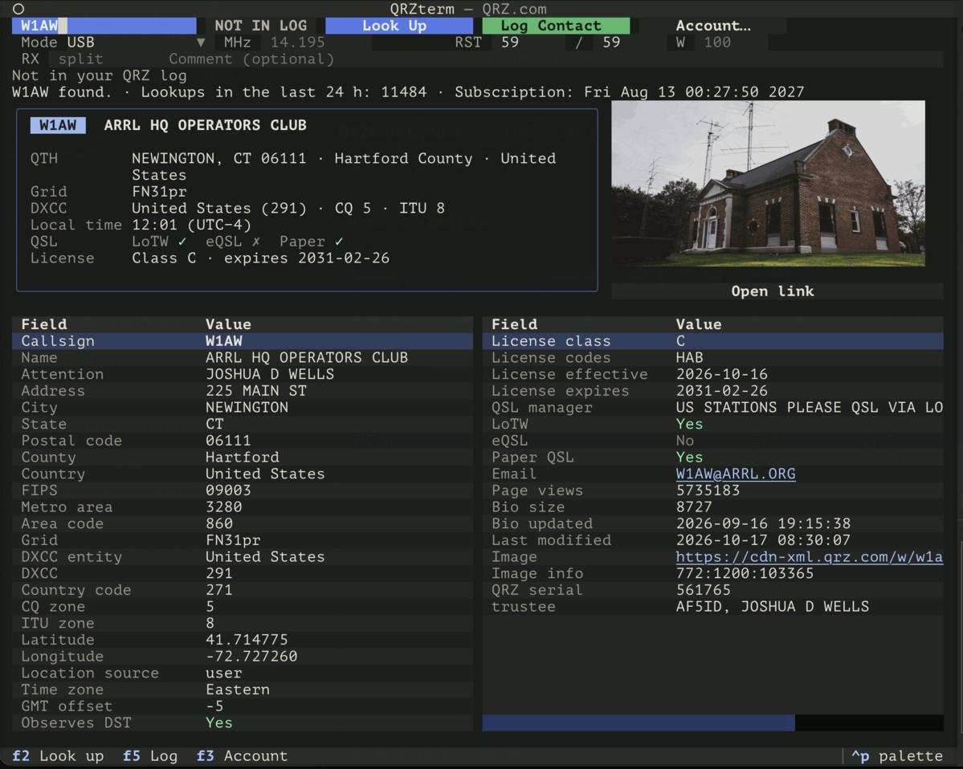Select the Postal code row 06111
Image resolution: width=963 pixels, height=769 pixels.
coord(243,440)
